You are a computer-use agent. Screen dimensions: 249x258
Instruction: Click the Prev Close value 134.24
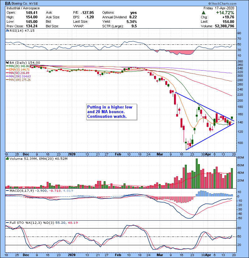coord(32,26)
